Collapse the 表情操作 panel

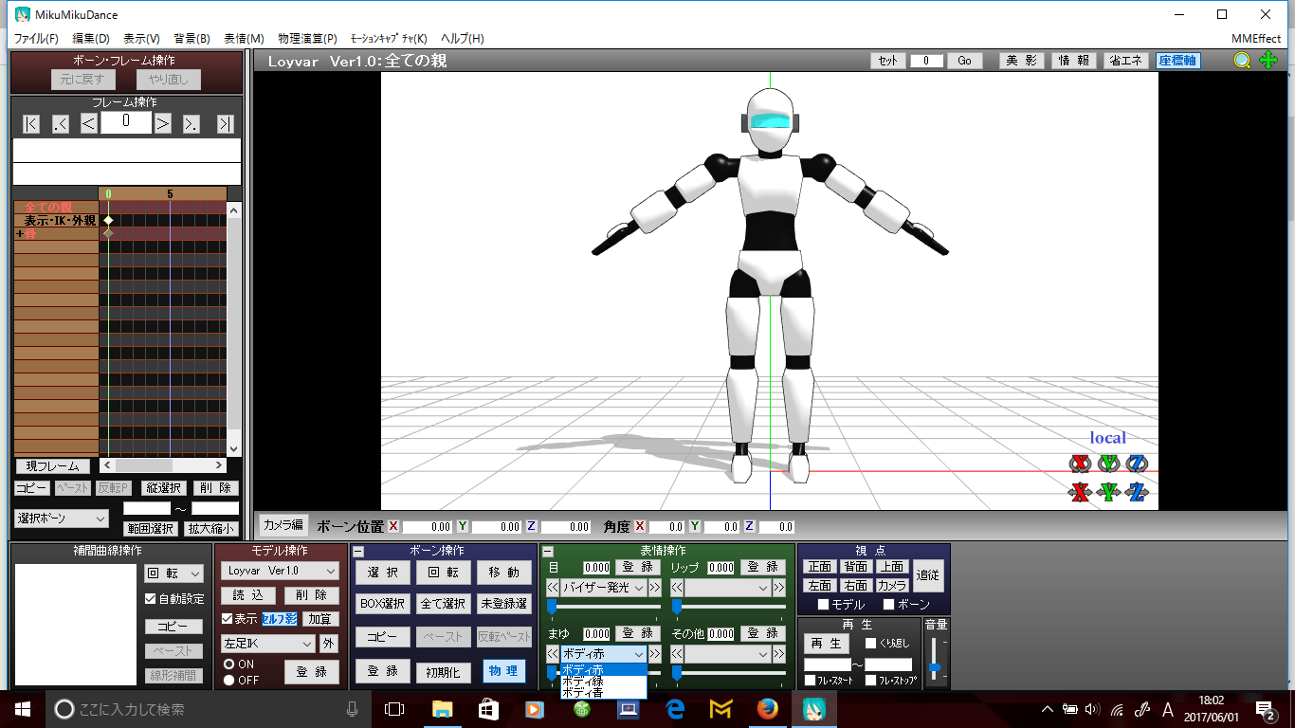pos(547,551)
